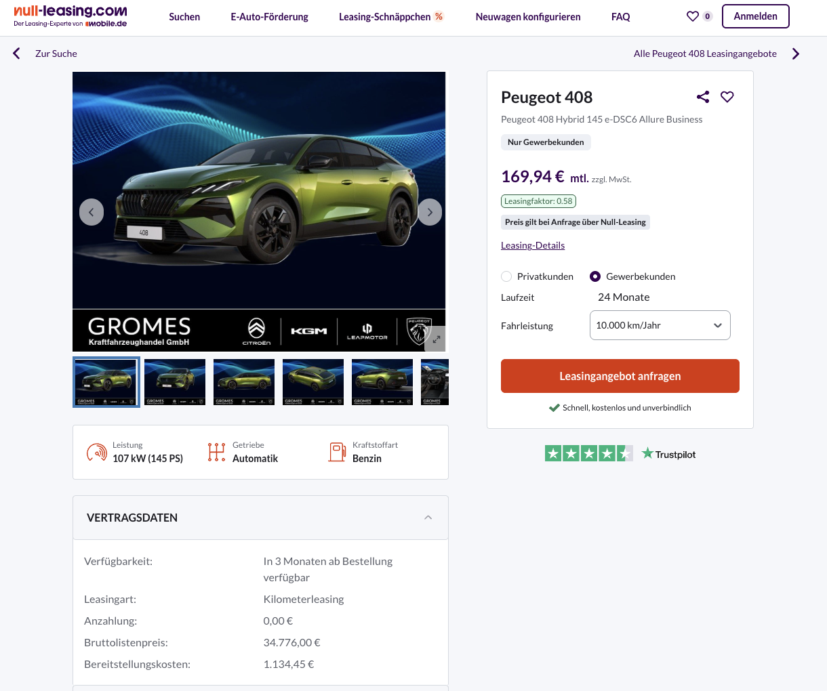Screen dimensions: 827x691
Task: Show the previous car image arrow
Action: tap(92, 212)
